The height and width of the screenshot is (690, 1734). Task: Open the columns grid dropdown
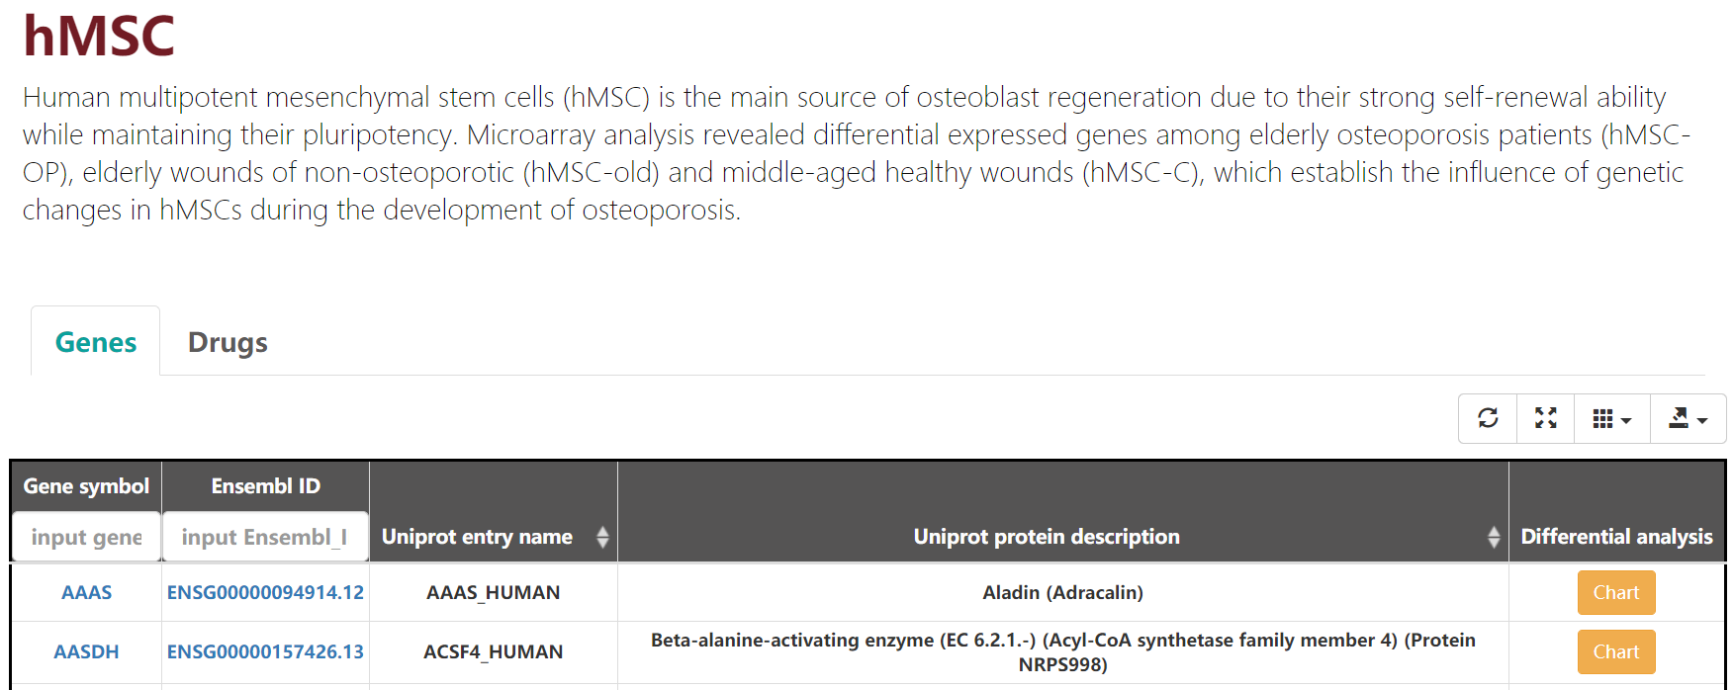tap(1611, 419)
